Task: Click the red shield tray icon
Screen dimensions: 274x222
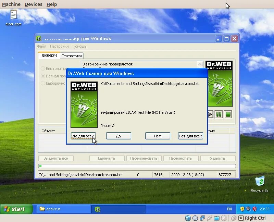Action: (255, 209)
